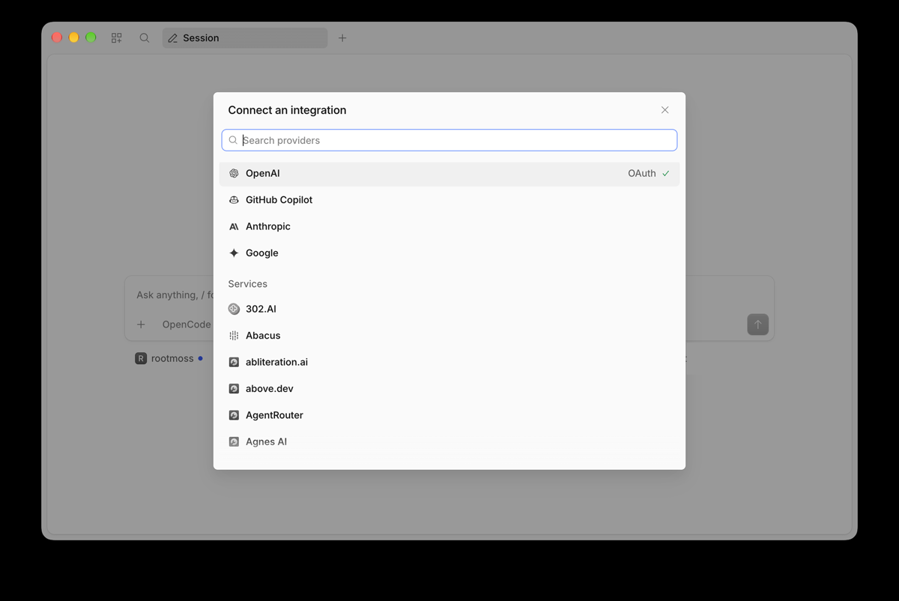Click the AgentRouter icon
Image resolution: width=899 pixels, height=601 pixels.
coord(234,415)
